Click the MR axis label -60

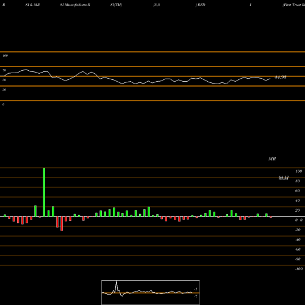pos(298,249)
